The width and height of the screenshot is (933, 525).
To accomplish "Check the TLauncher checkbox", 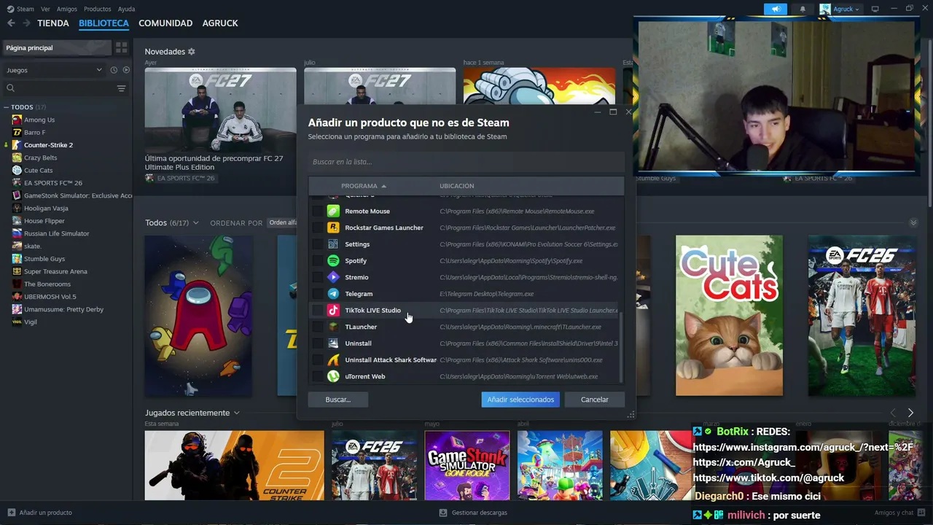I will pyautogui.click(x=316, y=327).
